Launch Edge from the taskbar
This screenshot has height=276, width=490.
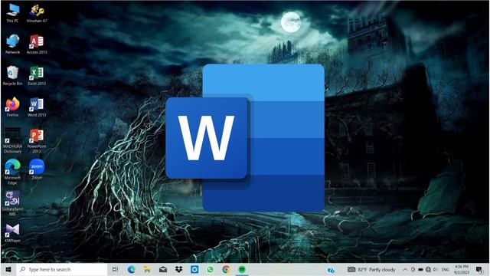[x=131, y=269]
